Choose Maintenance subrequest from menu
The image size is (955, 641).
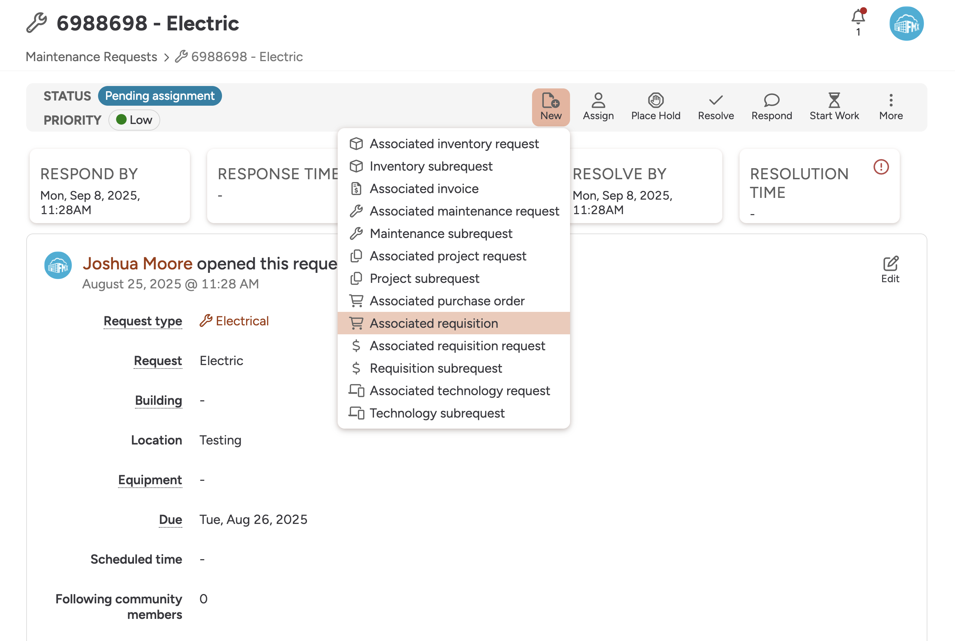click(441, 233)
